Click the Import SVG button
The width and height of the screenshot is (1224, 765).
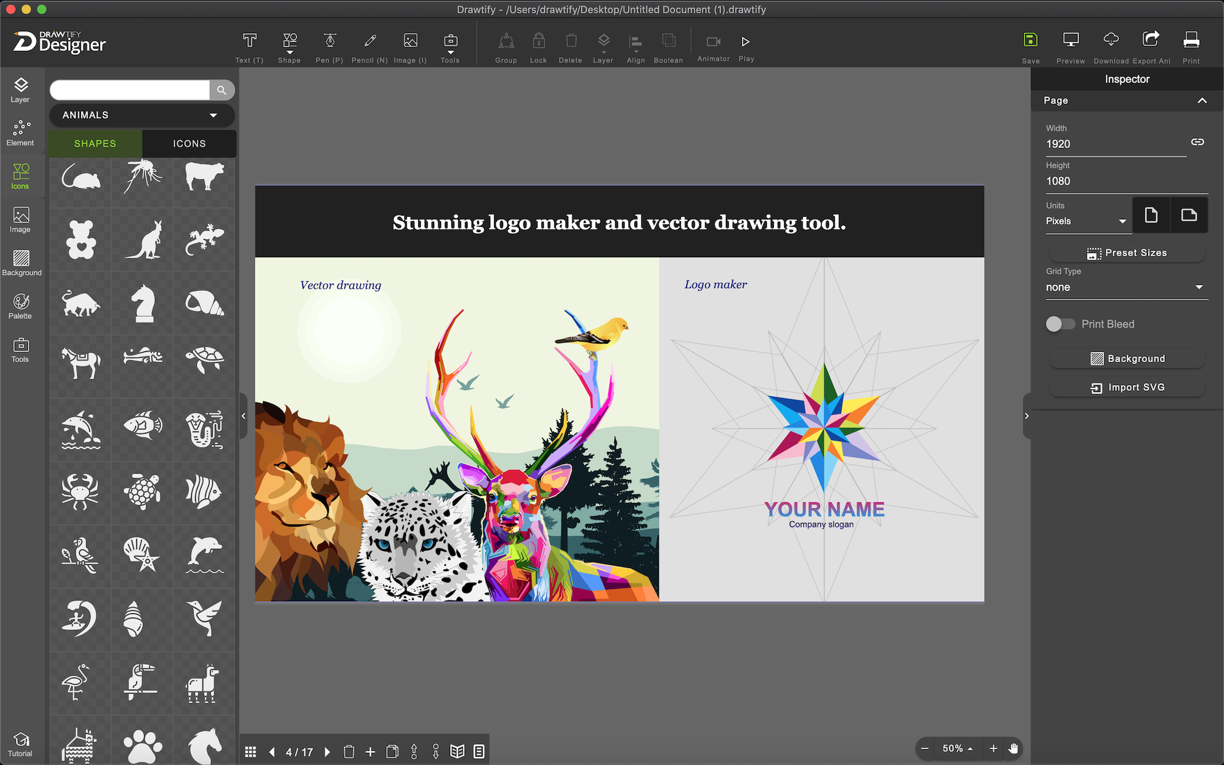tap(1127, 388)
